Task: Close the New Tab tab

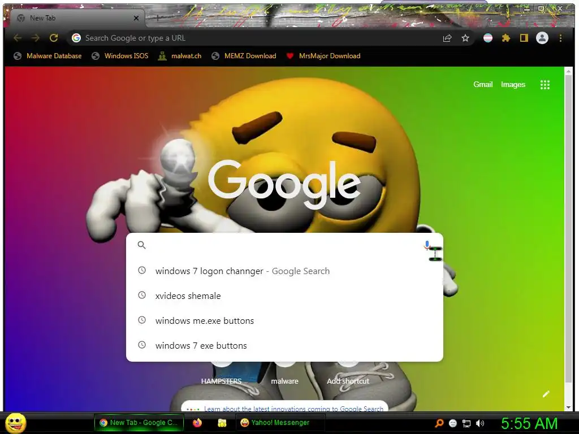Action: click(136, 18)
